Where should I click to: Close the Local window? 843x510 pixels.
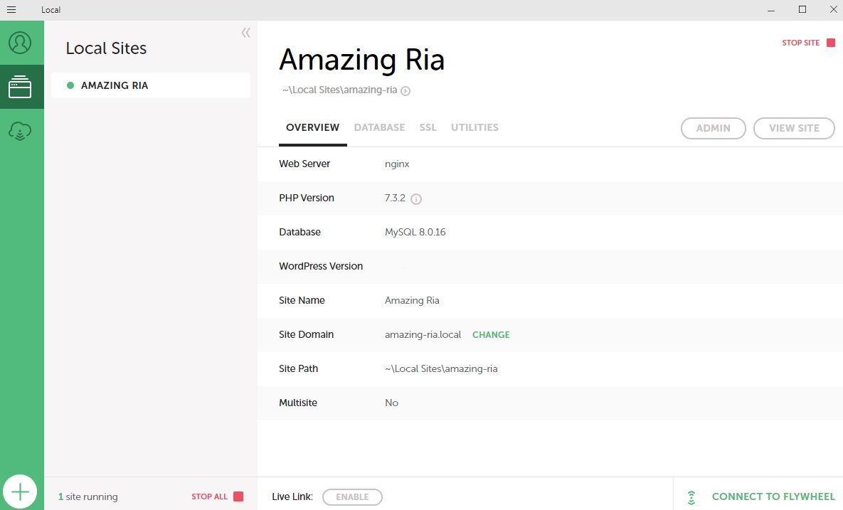coord(833,10)
